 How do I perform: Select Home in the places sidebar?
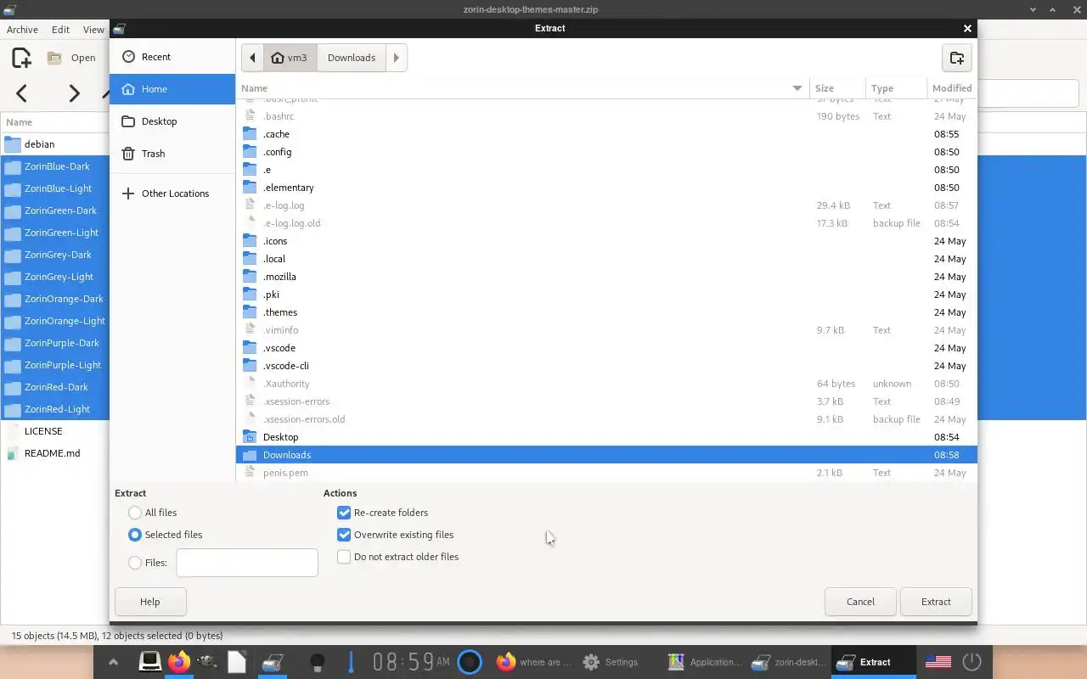pos(172,89)
